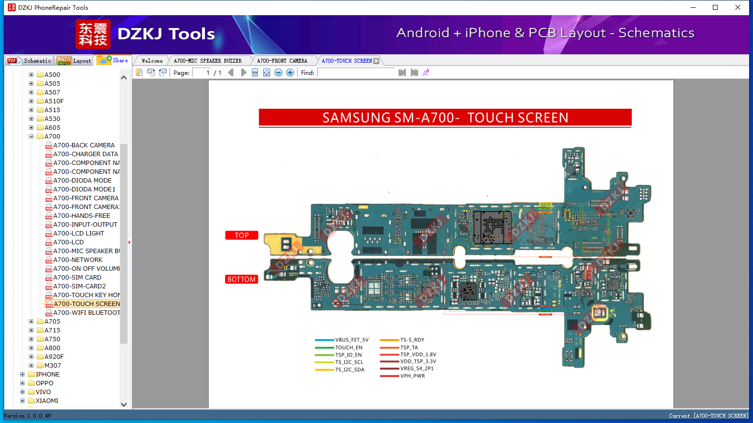This screenshot has width=753, height=423.
Task: Switch to A700-MIC SPEAKER BUZZER tab
Action: (208, 61)
